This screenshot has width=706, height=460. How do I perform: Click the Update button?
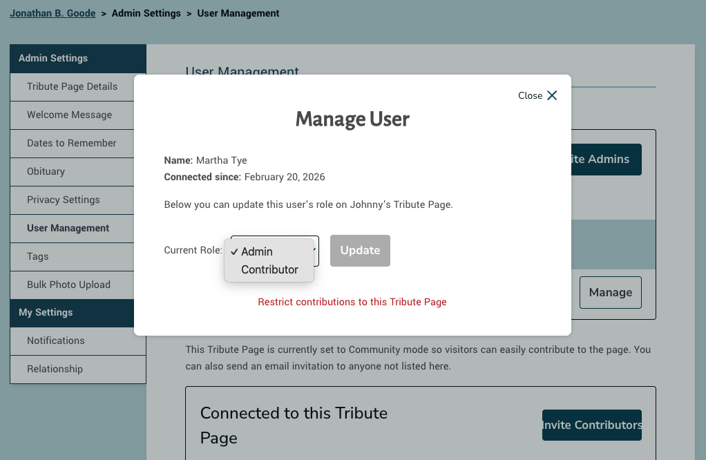tap(360, 250)
